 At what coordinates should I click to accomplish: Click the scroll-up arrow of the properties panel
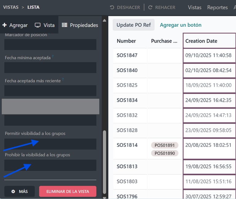pos(104,20)
